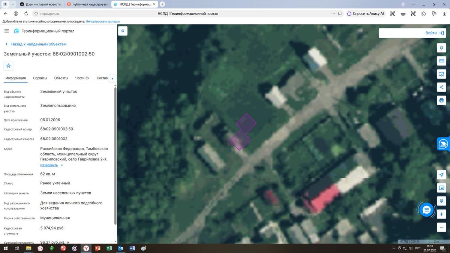Open the tab group dropdown arrow
Screen dimensions: 450x253
pyautogui.click(x=13, y=4)
